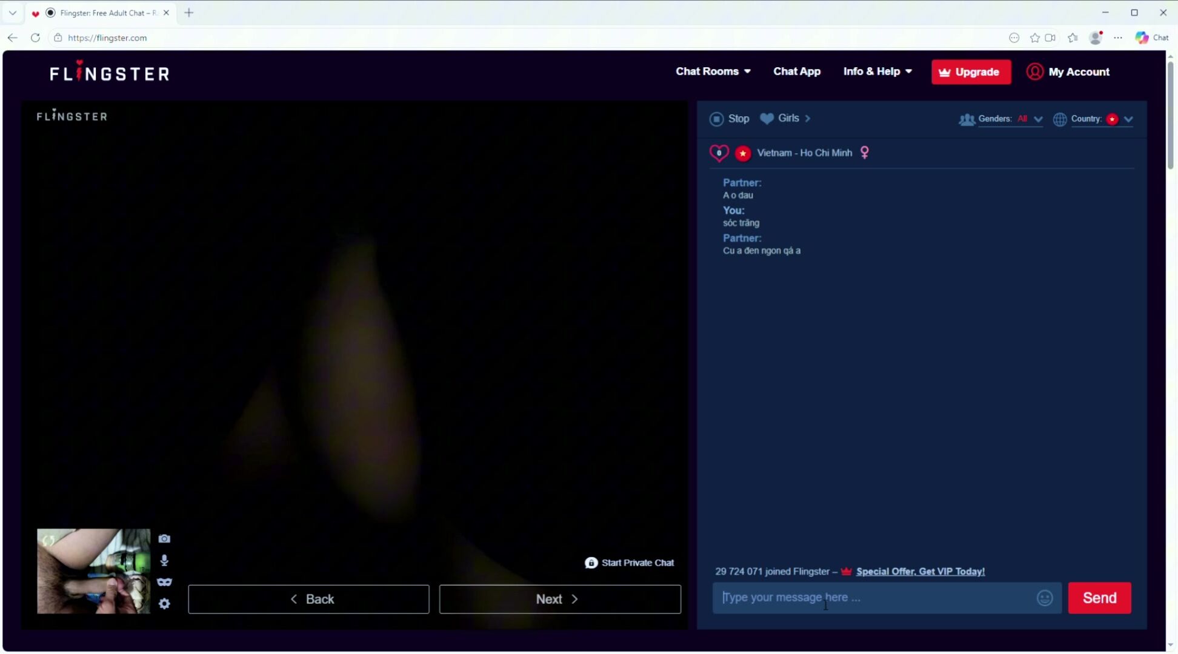Select the Flingster browser tab
The height and width of the screenshot is (654, 1178).
pyautogui.click(x=102, y=13)
